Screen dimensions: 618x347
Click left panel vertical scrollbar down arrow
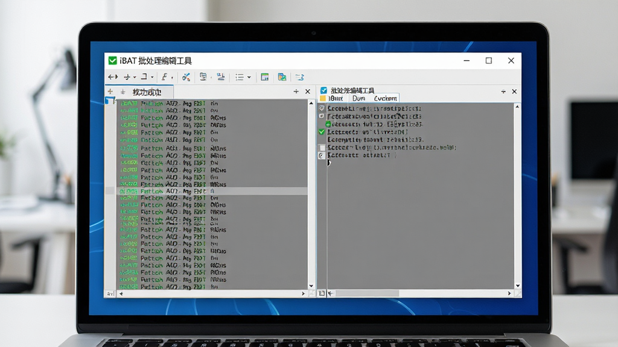click(311, 286)
